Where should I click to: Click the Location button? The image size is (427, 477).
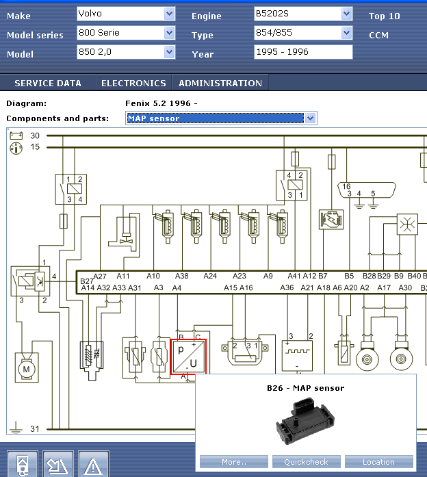tap(379, 462)
